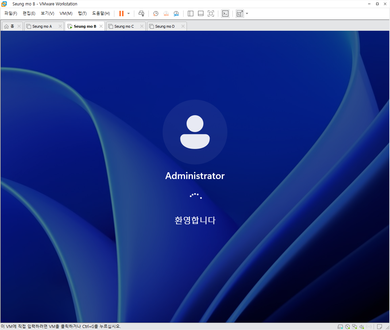Click the Administrator user avatar
This screenshot has height=330, width=390.
(x=195, y=132)
